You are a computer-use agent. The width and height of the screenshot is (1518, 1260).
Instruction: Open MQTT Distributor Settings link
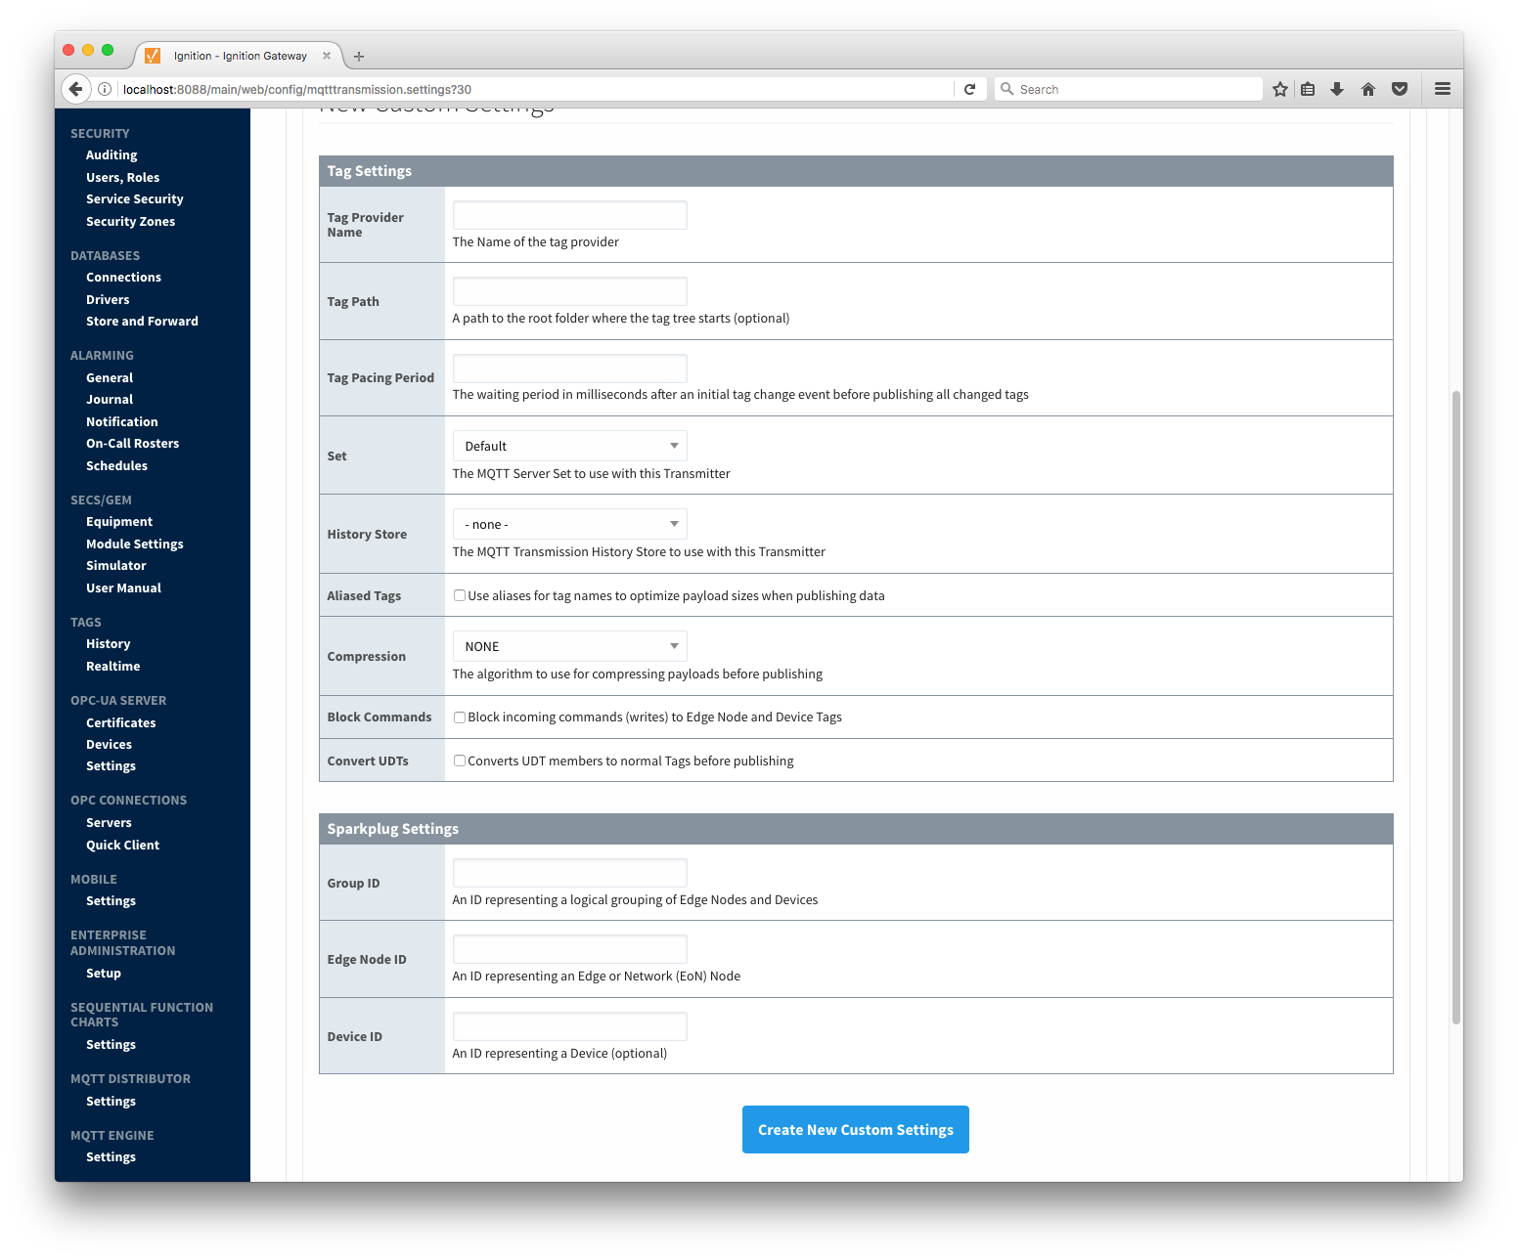[111, 1102]
